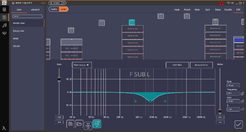Image resolution: width=246 pixels, height=132 pixels.
Task: Click the lower gain value box under the Gain fader
Action: [59, 122]
